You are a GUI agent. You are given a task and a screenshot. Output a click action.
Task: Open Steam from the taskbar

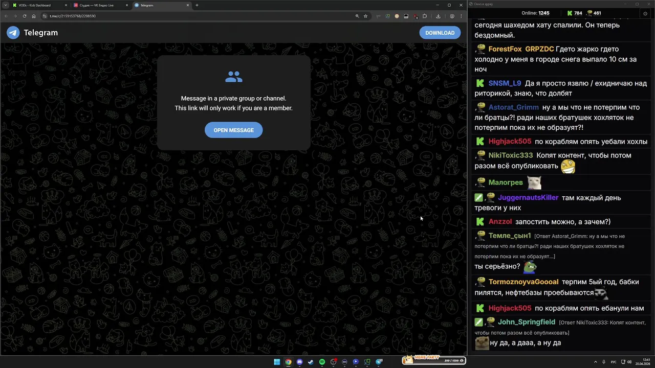(311, 362)
